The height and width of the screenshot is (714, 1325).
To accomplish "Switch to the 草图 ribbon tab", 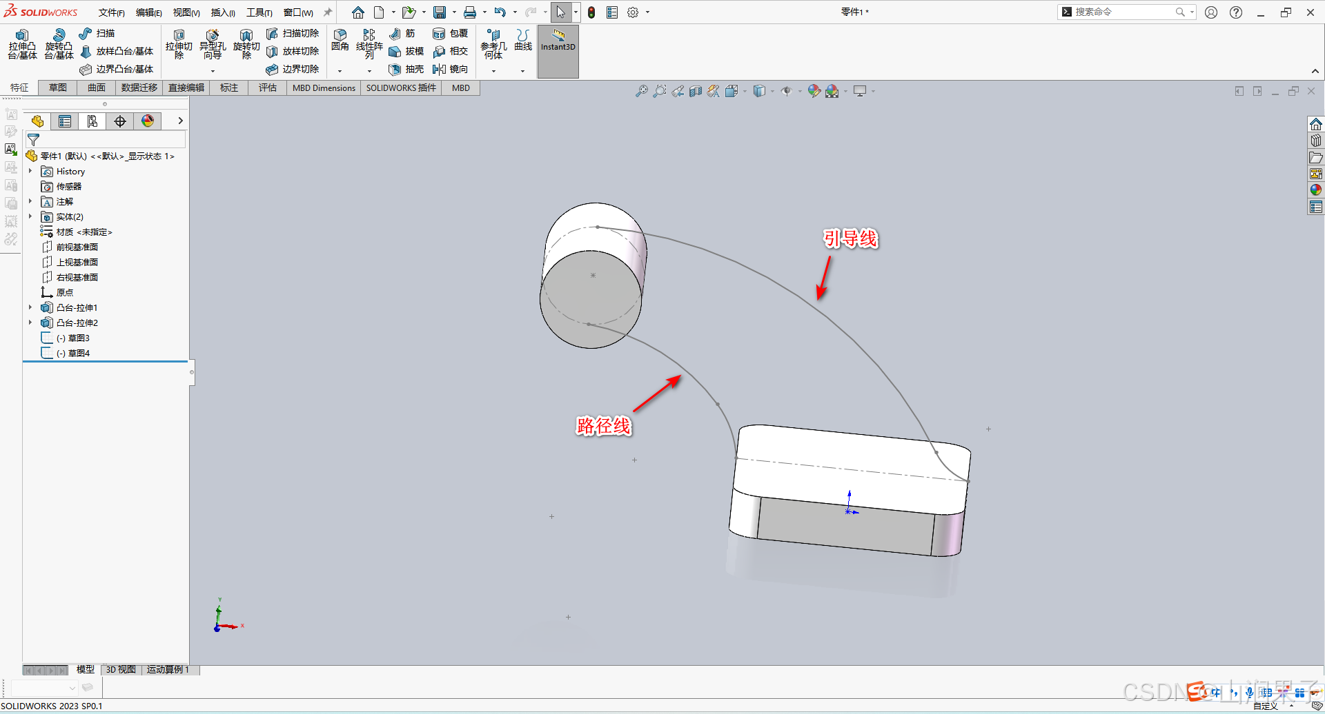I will 57,88.
